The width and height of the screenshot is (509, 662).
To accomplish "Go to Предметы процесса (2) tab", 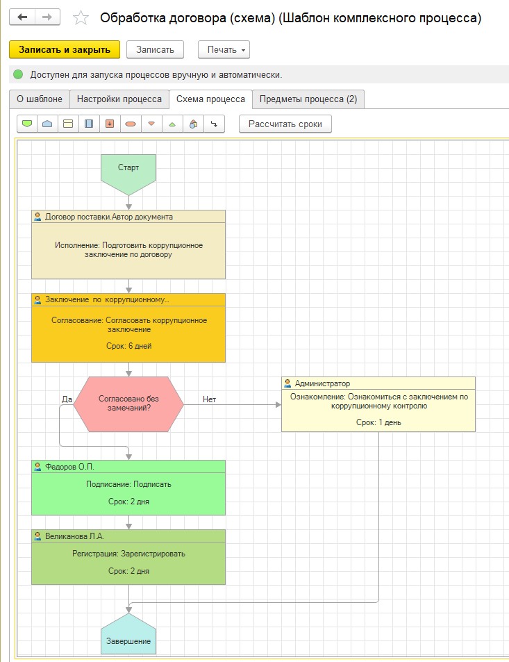I will (x=308, y=99).
